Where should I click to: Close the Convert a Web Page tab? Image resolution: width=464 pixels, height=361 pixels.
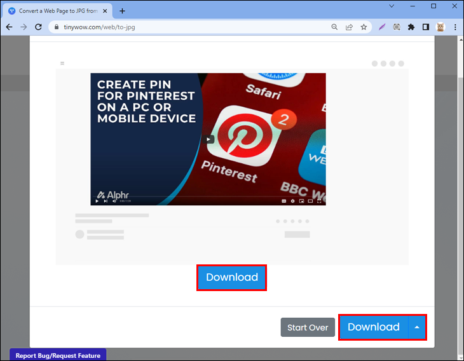(x=105, y=11)
